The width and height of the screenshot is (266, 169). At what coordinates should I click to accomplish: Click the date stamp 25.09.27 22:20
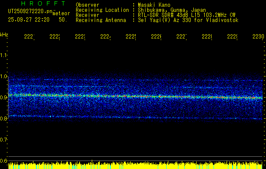pyautogui.click(x=29, y=20)
